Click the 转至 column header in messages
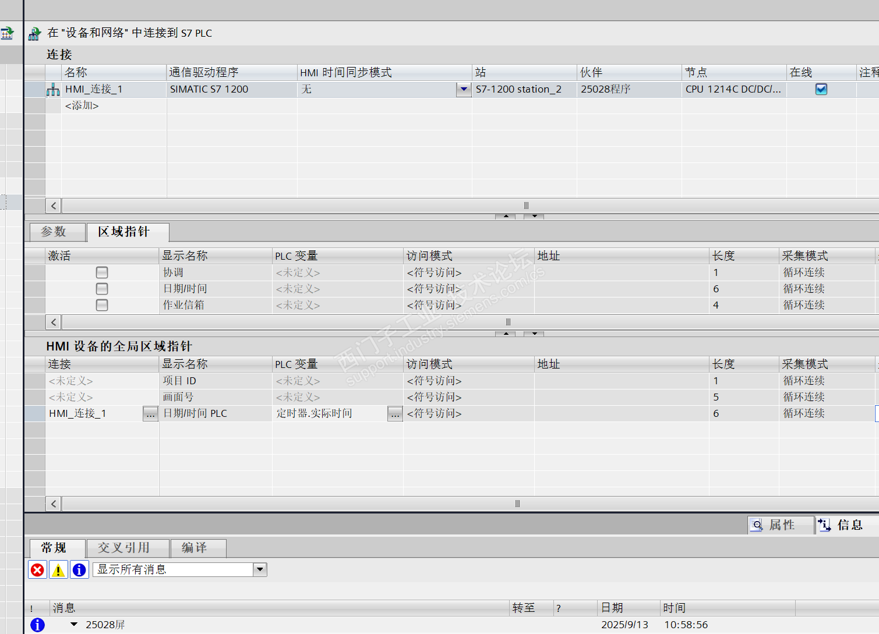This screenshot has width=879, height=634. 531,608
